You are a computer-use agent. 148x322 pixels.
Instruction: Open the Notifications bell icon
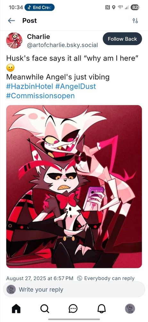click(102, 308)
